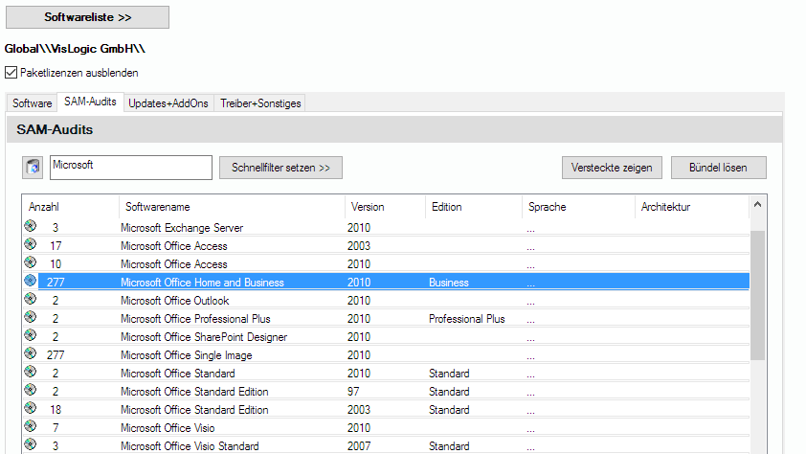
Task: Sort by Architektur column header
Action: [x=692, y=207]
